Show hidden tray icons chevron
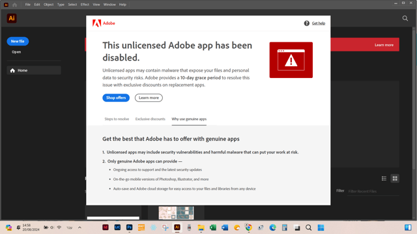This screenshot has height=234, width=417. [x=79, y=227]
